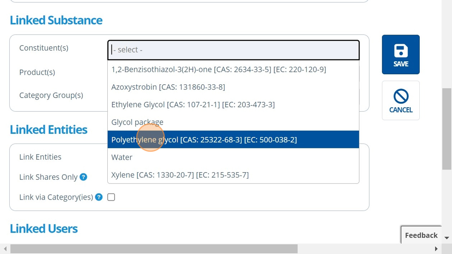Open help icon beside Link via Category(ies)

[99, 197]
